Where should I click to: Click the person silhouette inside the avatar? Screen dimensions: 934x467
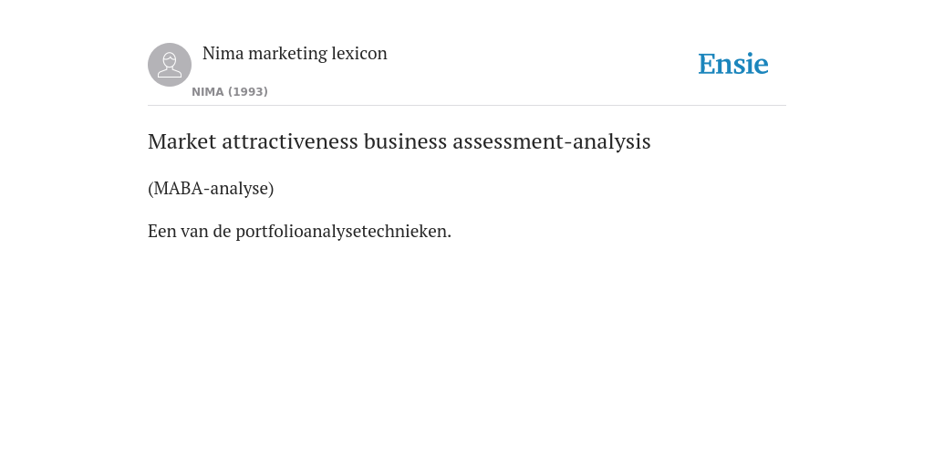[x=170, y=65]
